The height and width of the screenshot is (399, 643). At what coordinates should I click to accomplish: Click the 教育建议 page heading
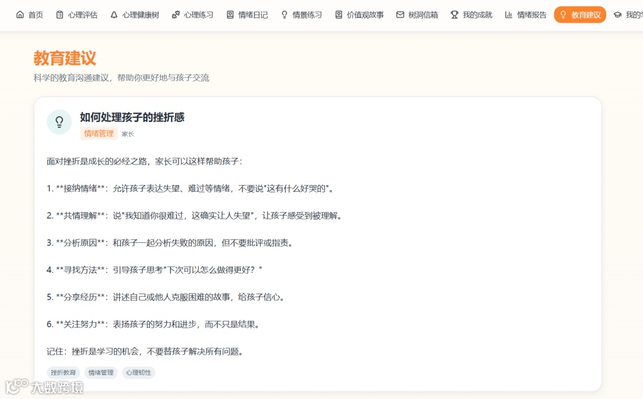[x=65, y=58]
